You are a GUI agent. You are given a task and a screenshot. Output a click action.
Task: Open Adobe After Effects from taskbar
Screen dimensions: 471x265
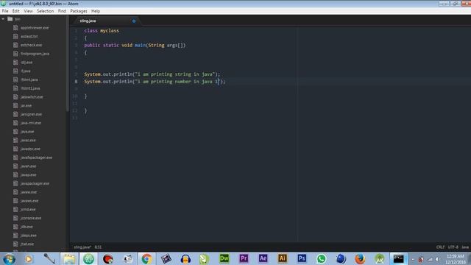tap(263, 258)
